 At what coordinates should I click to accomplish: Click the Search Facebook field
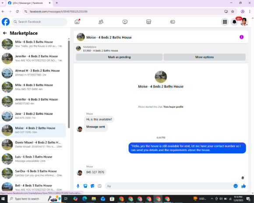[39, 22]
